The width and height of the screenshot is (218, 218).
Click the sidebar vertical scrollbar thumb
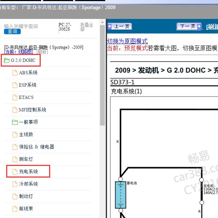(102, 75)
